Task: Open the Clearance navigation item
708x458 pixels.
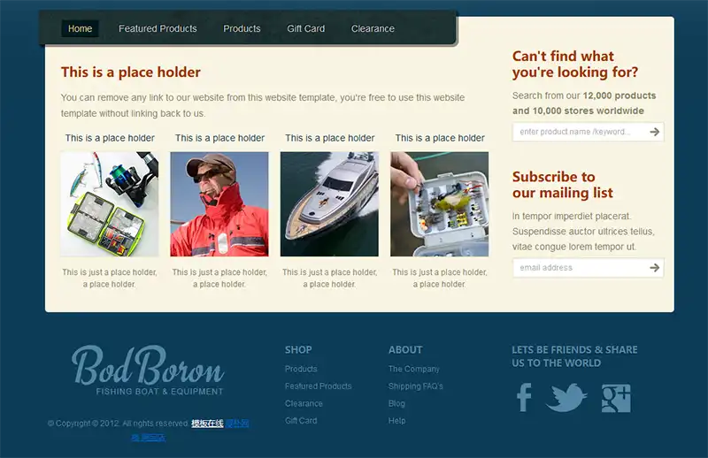Action: (x=373, y=28)
